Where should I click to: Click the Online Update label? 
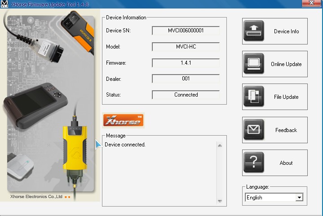coord(286,64)
